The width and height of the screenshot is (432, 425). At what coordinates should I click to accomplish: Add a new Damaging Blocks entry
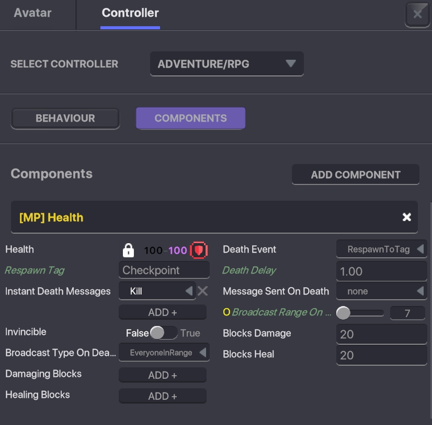point(163,375)
